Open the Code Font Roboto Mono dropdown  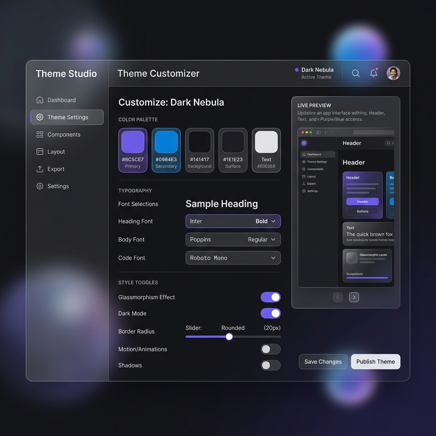click(x=233, y=258)
